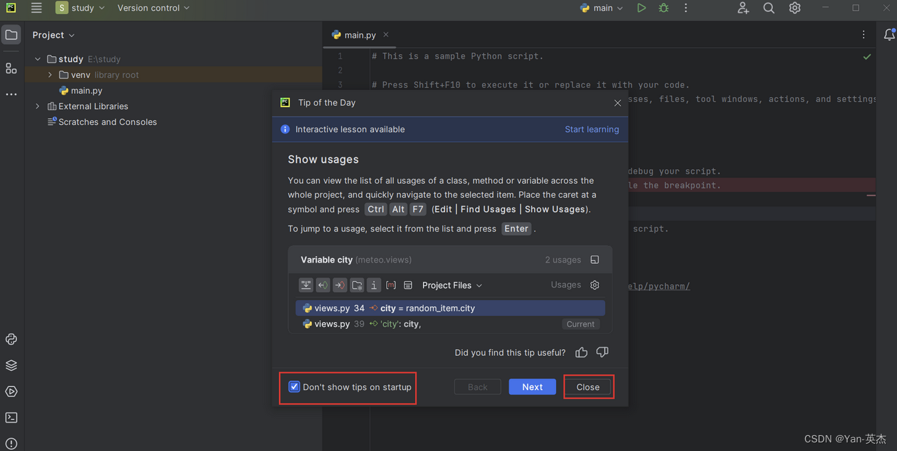The height and width of the screenshot is (451, 897).
Task: Run the main configuration via the Run icon
Action: click(641, 8)
